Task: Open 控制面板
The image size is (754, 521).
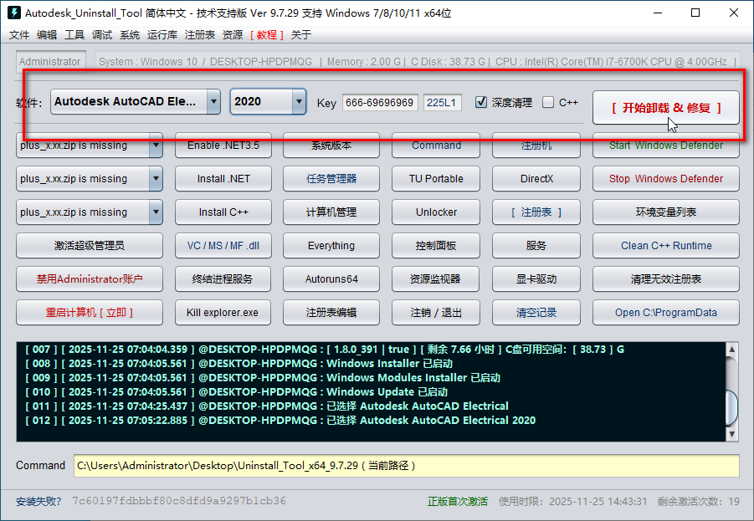Action: tap(436, 246)
